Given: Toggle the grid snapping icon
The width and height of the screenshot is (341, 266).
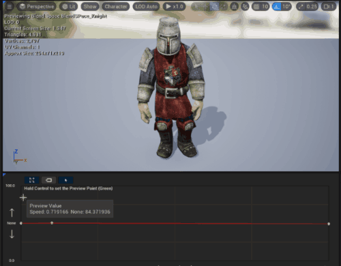Looking at the screenshot, I should pyautogui.click(x=256, y=7).
